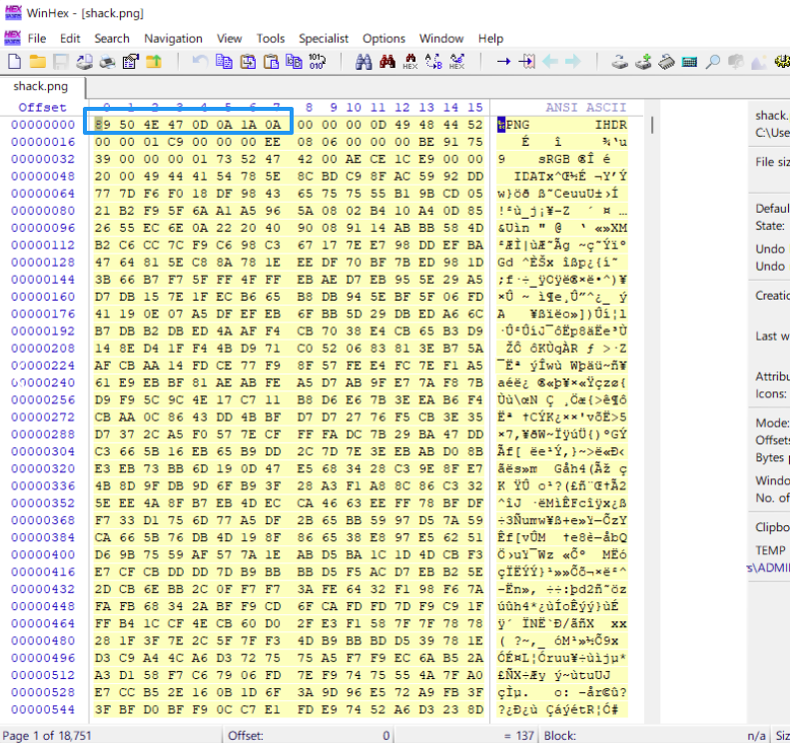Click the New file icon
Viewport: 790px width, 743px height.
click(x=14, y=62)
